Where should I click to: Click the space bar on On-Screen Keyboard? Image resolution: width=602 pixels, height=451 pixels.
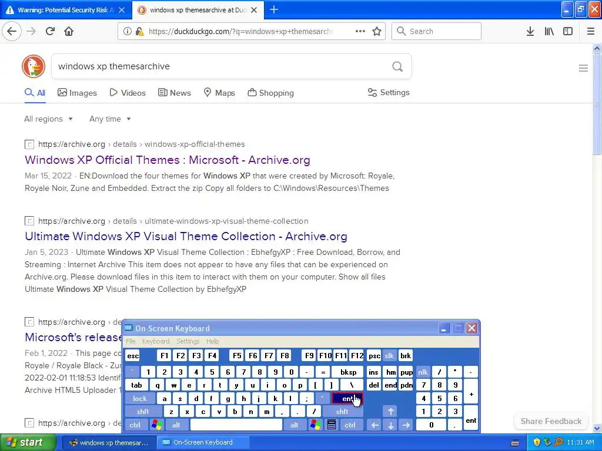236,425
